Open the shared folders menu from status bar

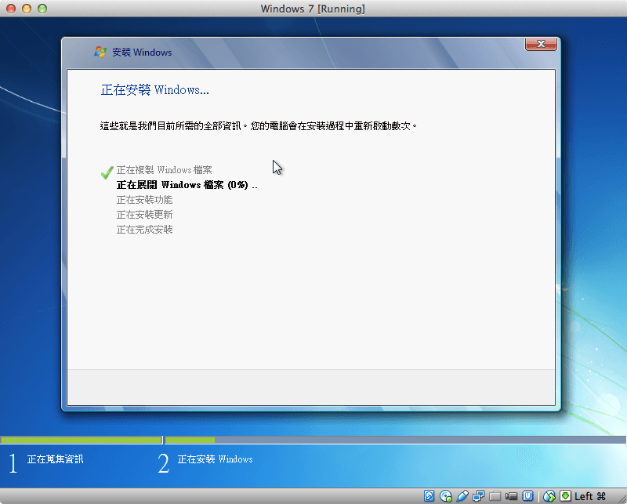[x=495, y=495]
